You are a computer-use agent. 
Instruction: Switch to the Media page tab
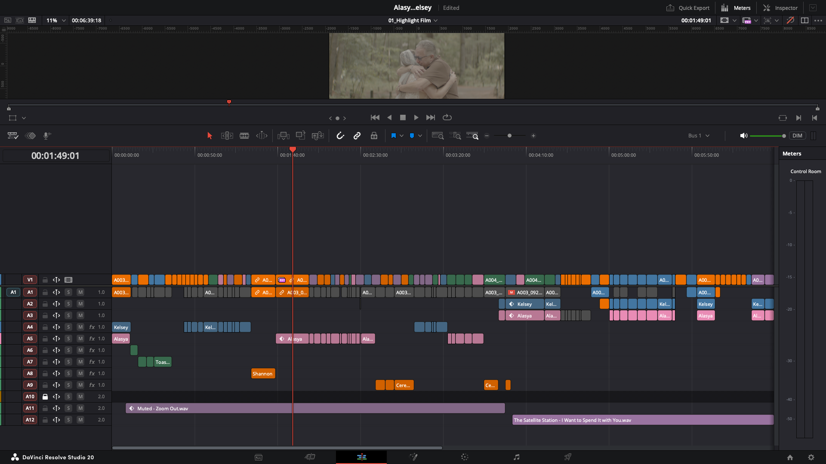pos(259,457)
